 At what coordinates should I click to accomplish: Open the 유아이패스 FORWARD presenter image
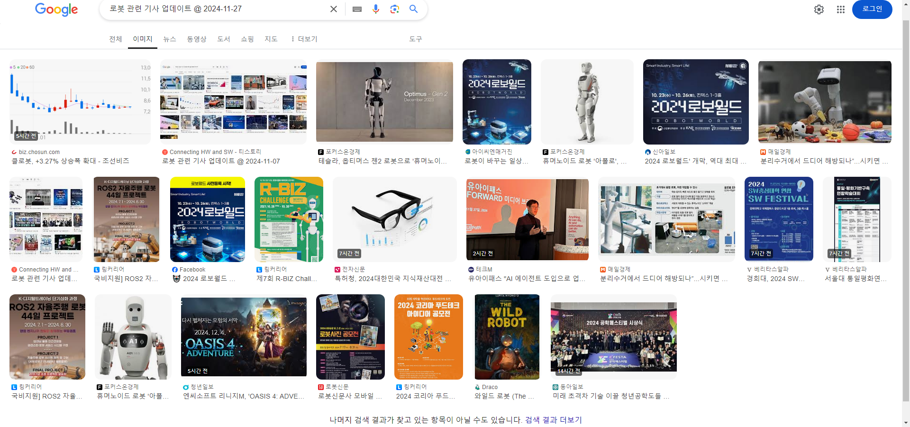pyautogui.click(x=528, y=219)
